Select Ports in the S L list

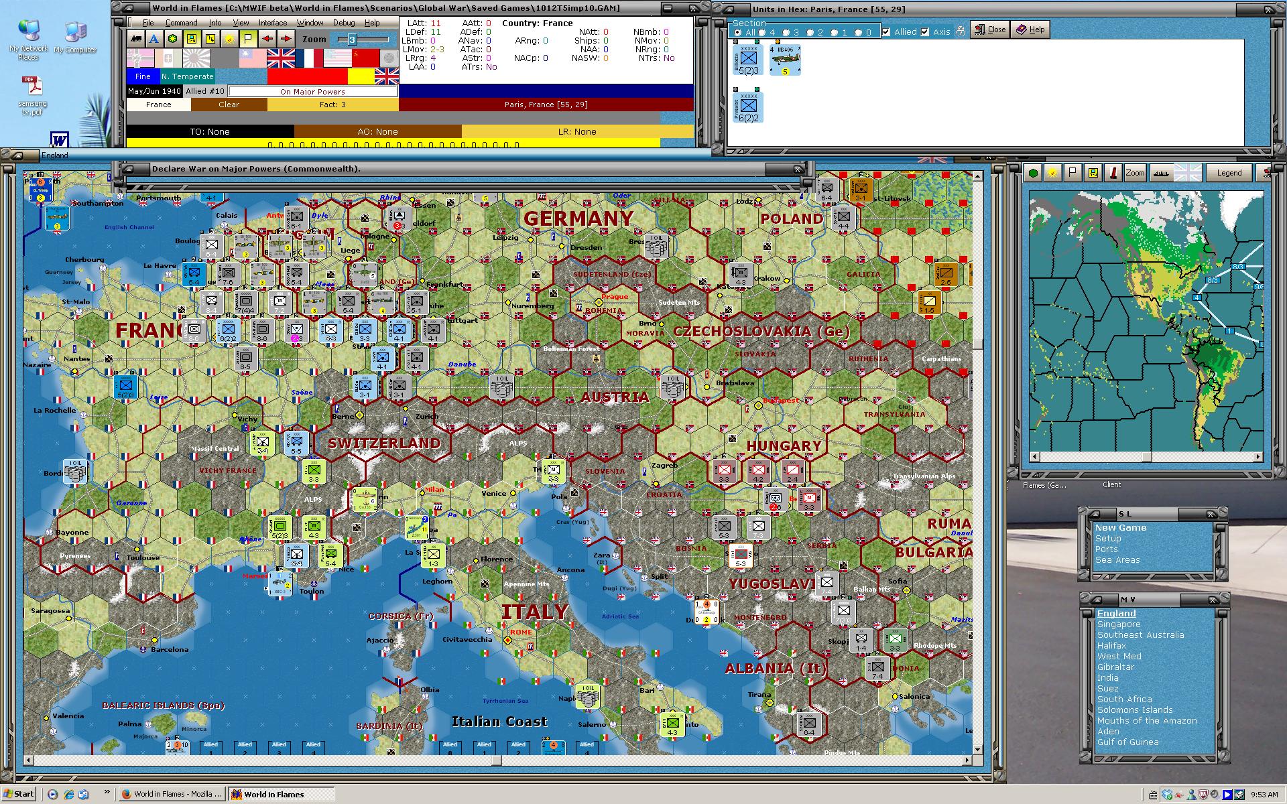[x=1107, y=549]
